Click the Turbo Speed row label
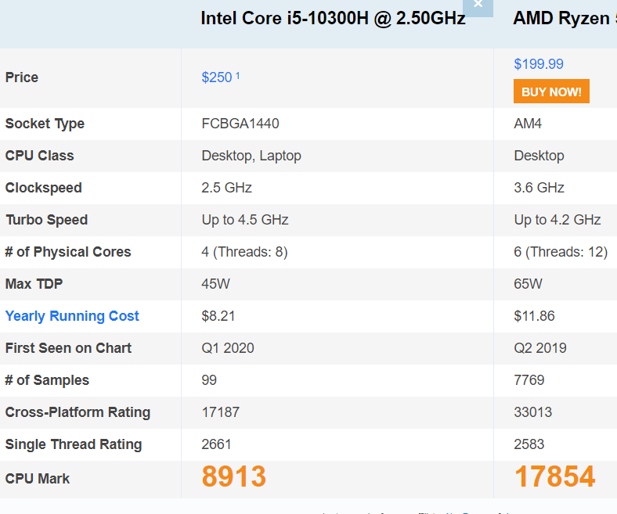The width and height of the screenshot is (617, 514). pos(46,220)
